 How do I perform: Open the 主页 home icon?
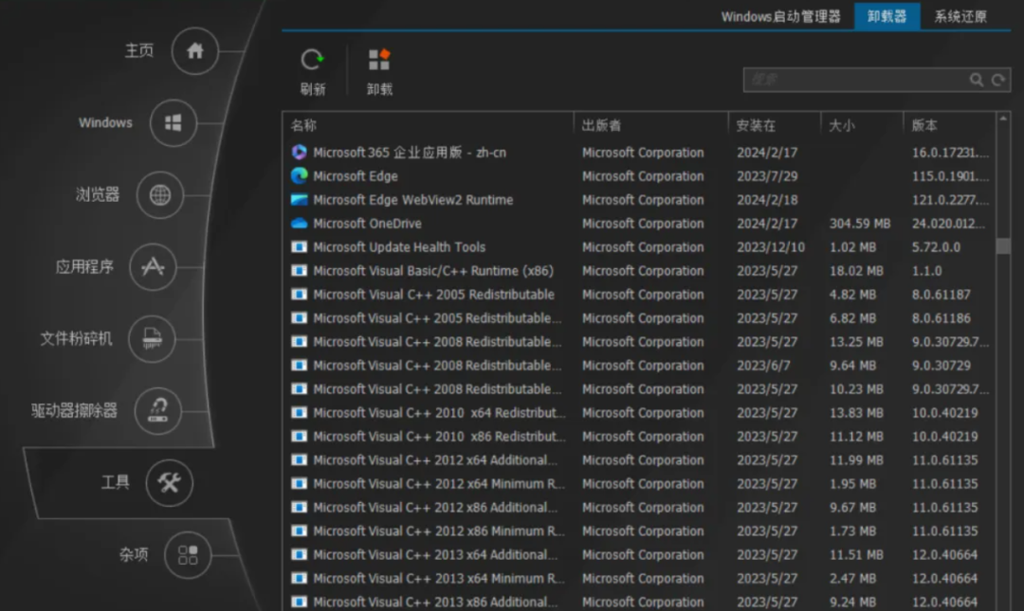point(194,51)
